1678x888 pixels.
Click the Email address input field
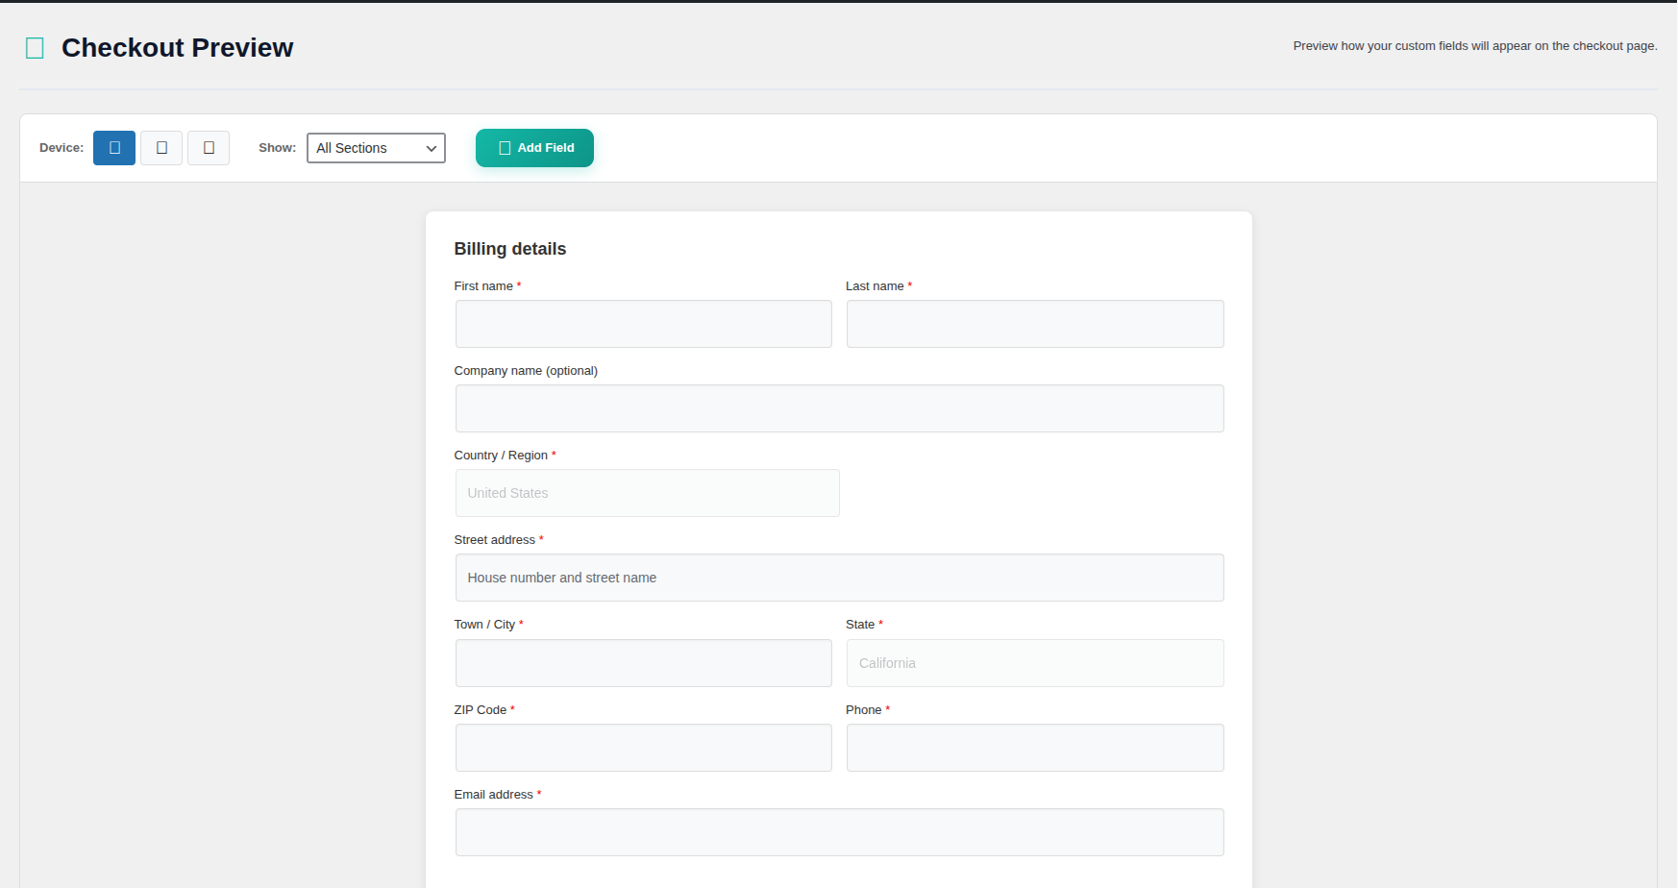click(x=839, y=832)
